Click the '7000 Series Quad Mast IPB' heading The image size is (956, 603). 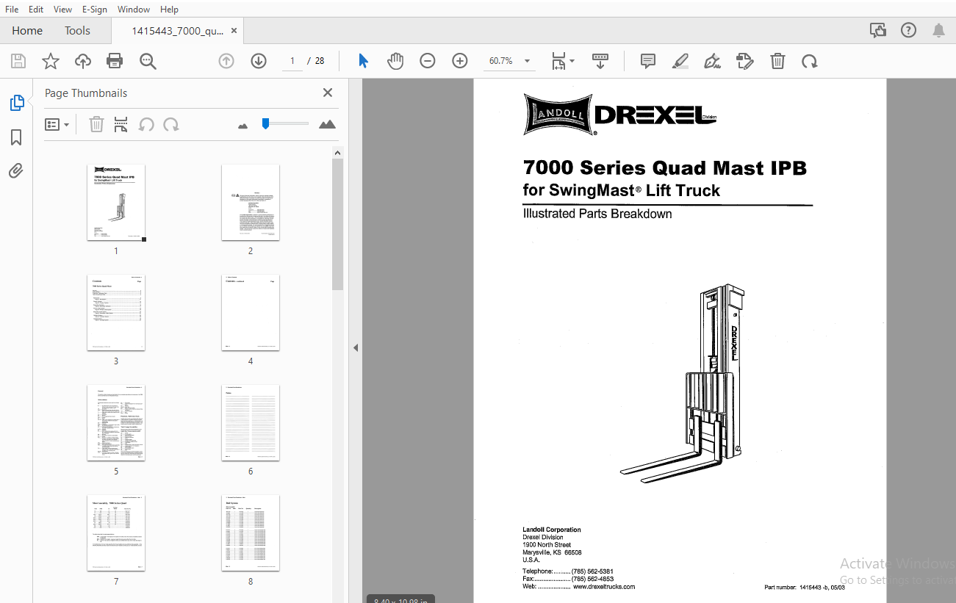pos(664,168)
